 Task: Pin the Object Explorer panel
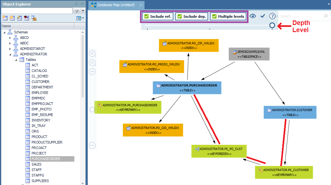pyautogui.click(x=76, y=4)
